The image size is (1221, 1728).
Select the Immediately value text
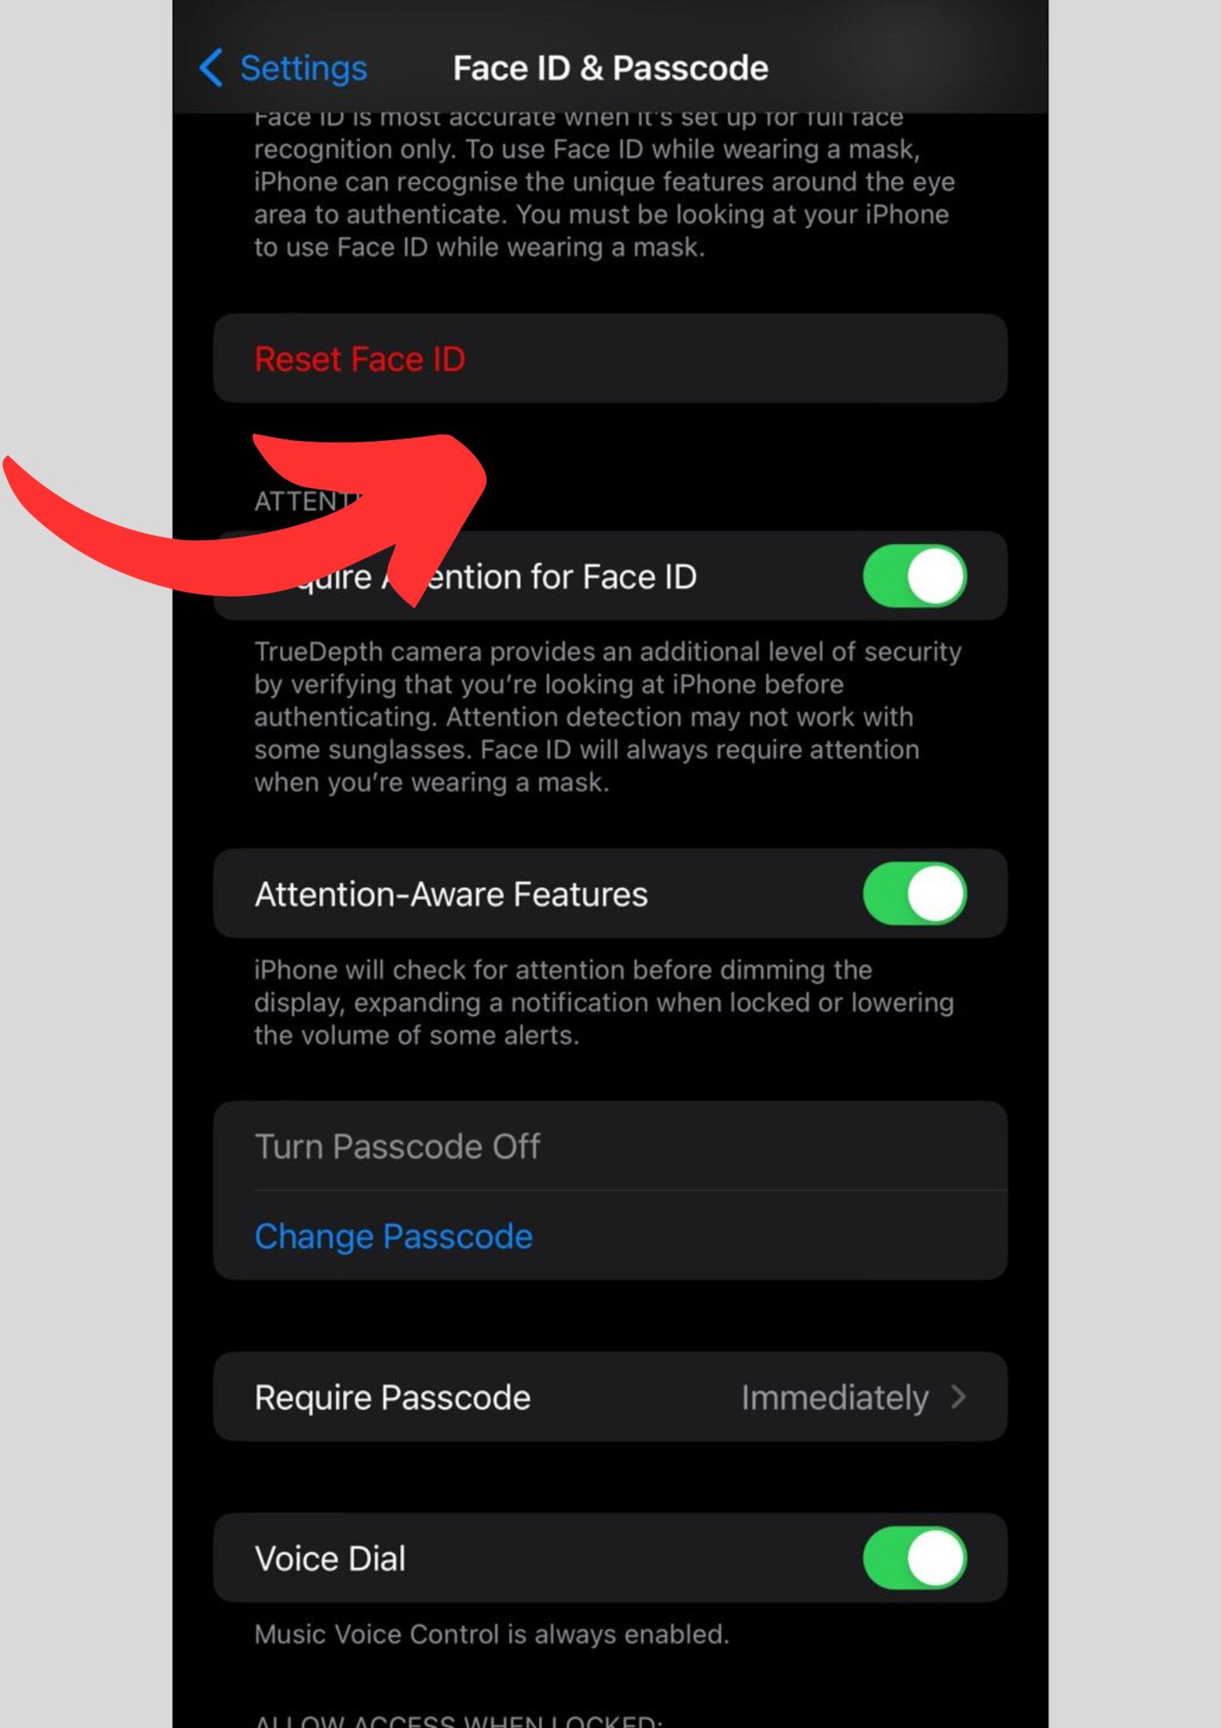(835, 1398)
